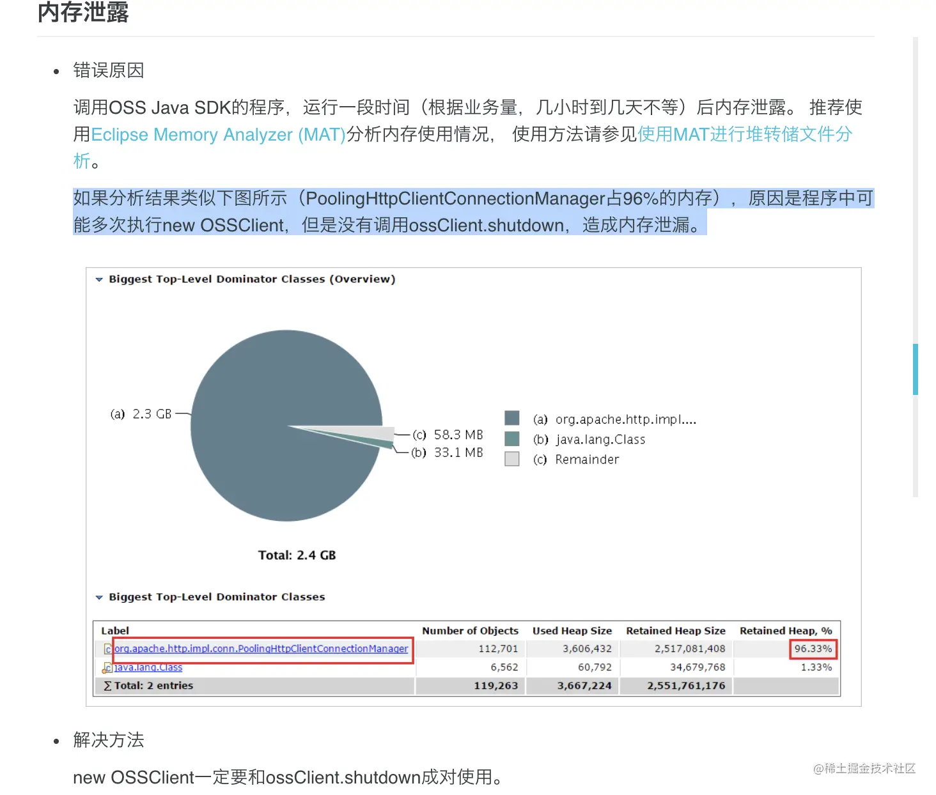Click the teal legend swatch for java.lang.Class
The width and height of the screenshot is (936, 795).
tap(511, 439)
